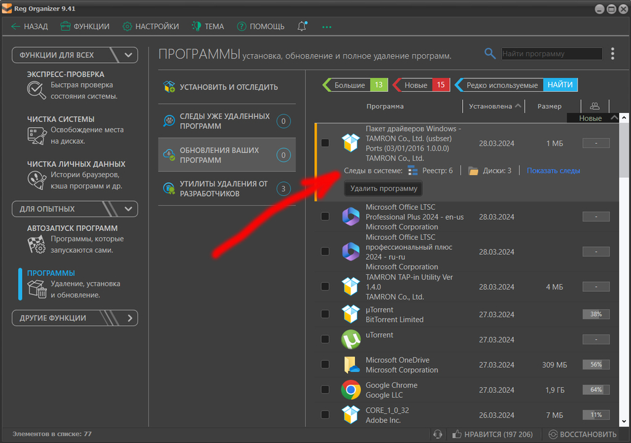This screenshot has width=631, height=443.
Task: Click the headset support icon in status bar
Action: pyautogui.click(x=438, y=434)
